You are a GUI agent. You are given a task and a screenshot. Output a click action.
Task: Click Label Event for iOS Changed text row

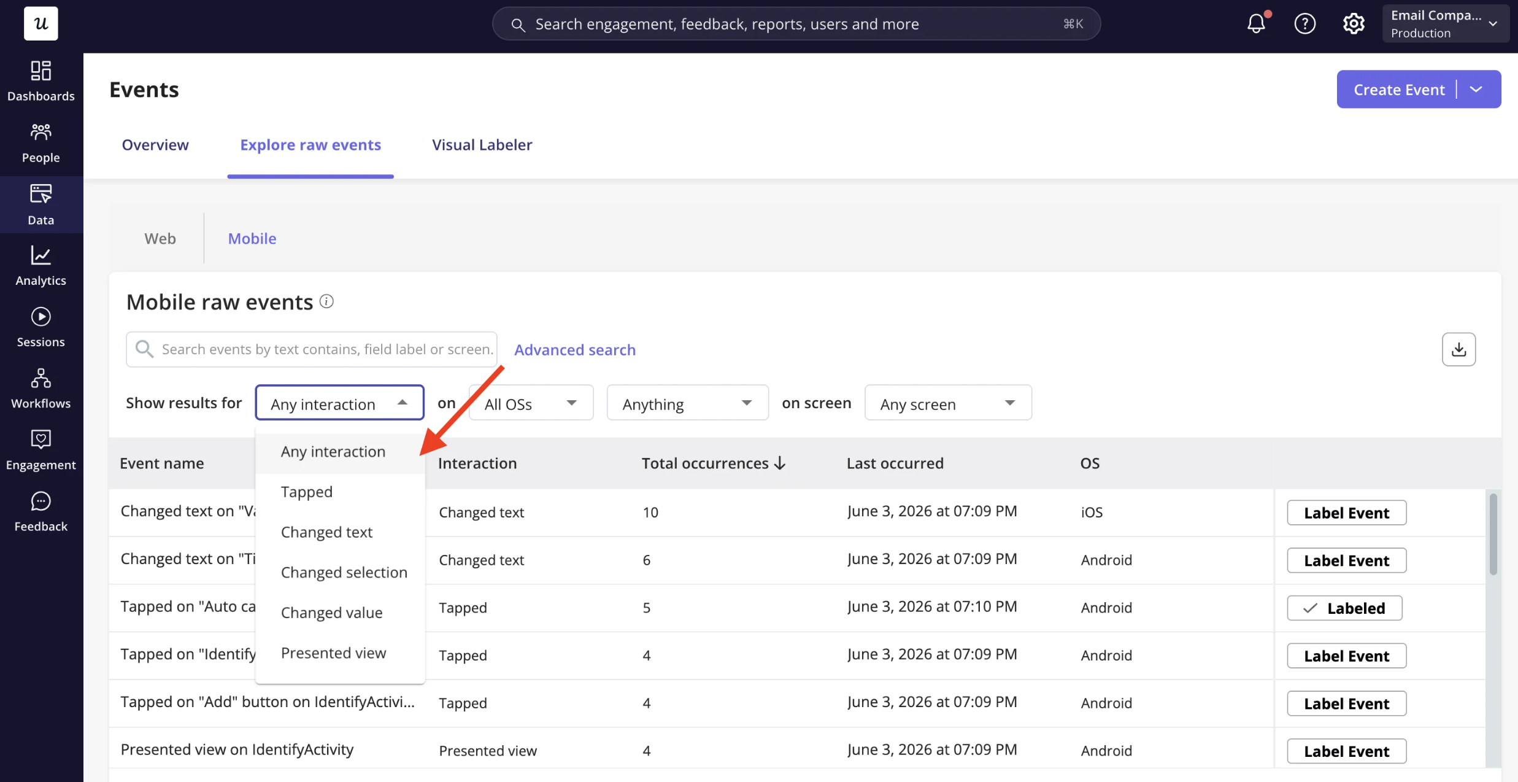point(1346,513)
